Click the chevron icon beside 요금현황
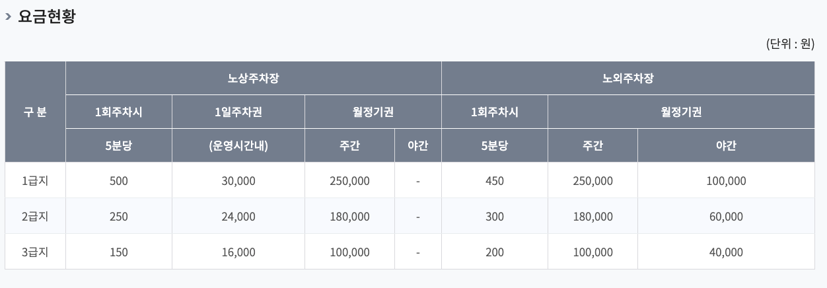The width and height of the screenshot is (827, 288). [x=8, y=17]
